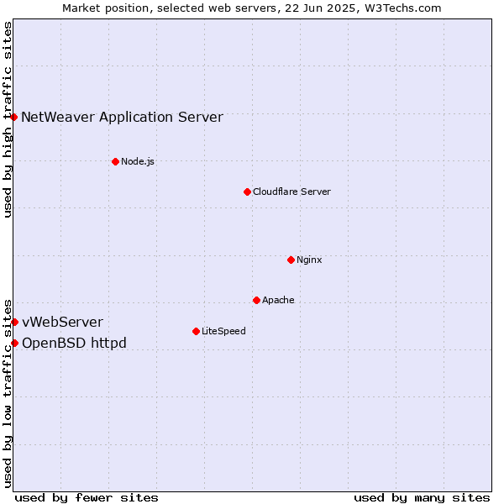Select the 'Nginx' label text

pyautogui.click(x=309, y=260)
